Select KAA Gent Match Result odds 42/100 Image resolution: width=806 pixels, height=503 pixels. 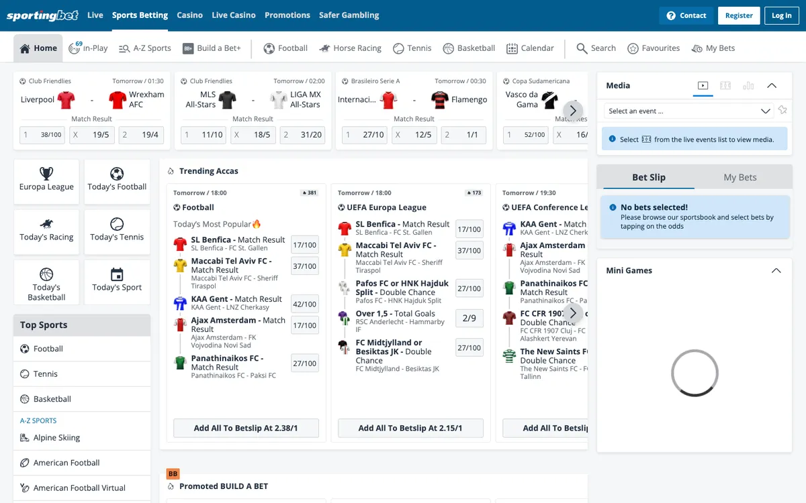tap(305, 304)
